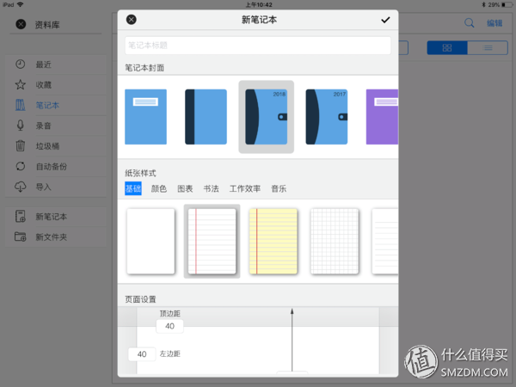Close the 新笔记本 dialog
This screenshot has height=387, width=516.
[x=132, y=19]
